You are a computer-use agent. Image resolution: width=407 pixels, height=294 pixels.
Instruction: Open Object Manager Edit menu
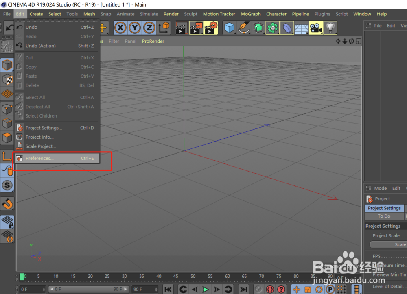click(391, 25)
